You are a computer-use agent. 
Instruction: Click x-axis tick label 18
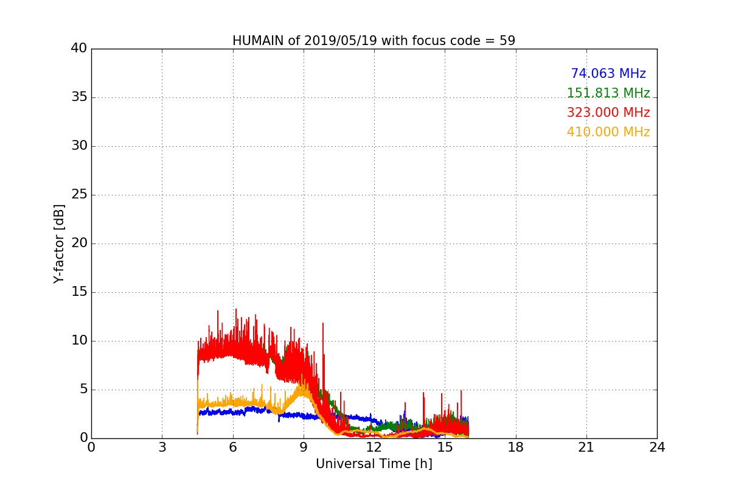pyautogui.click(x=516, y=447)
